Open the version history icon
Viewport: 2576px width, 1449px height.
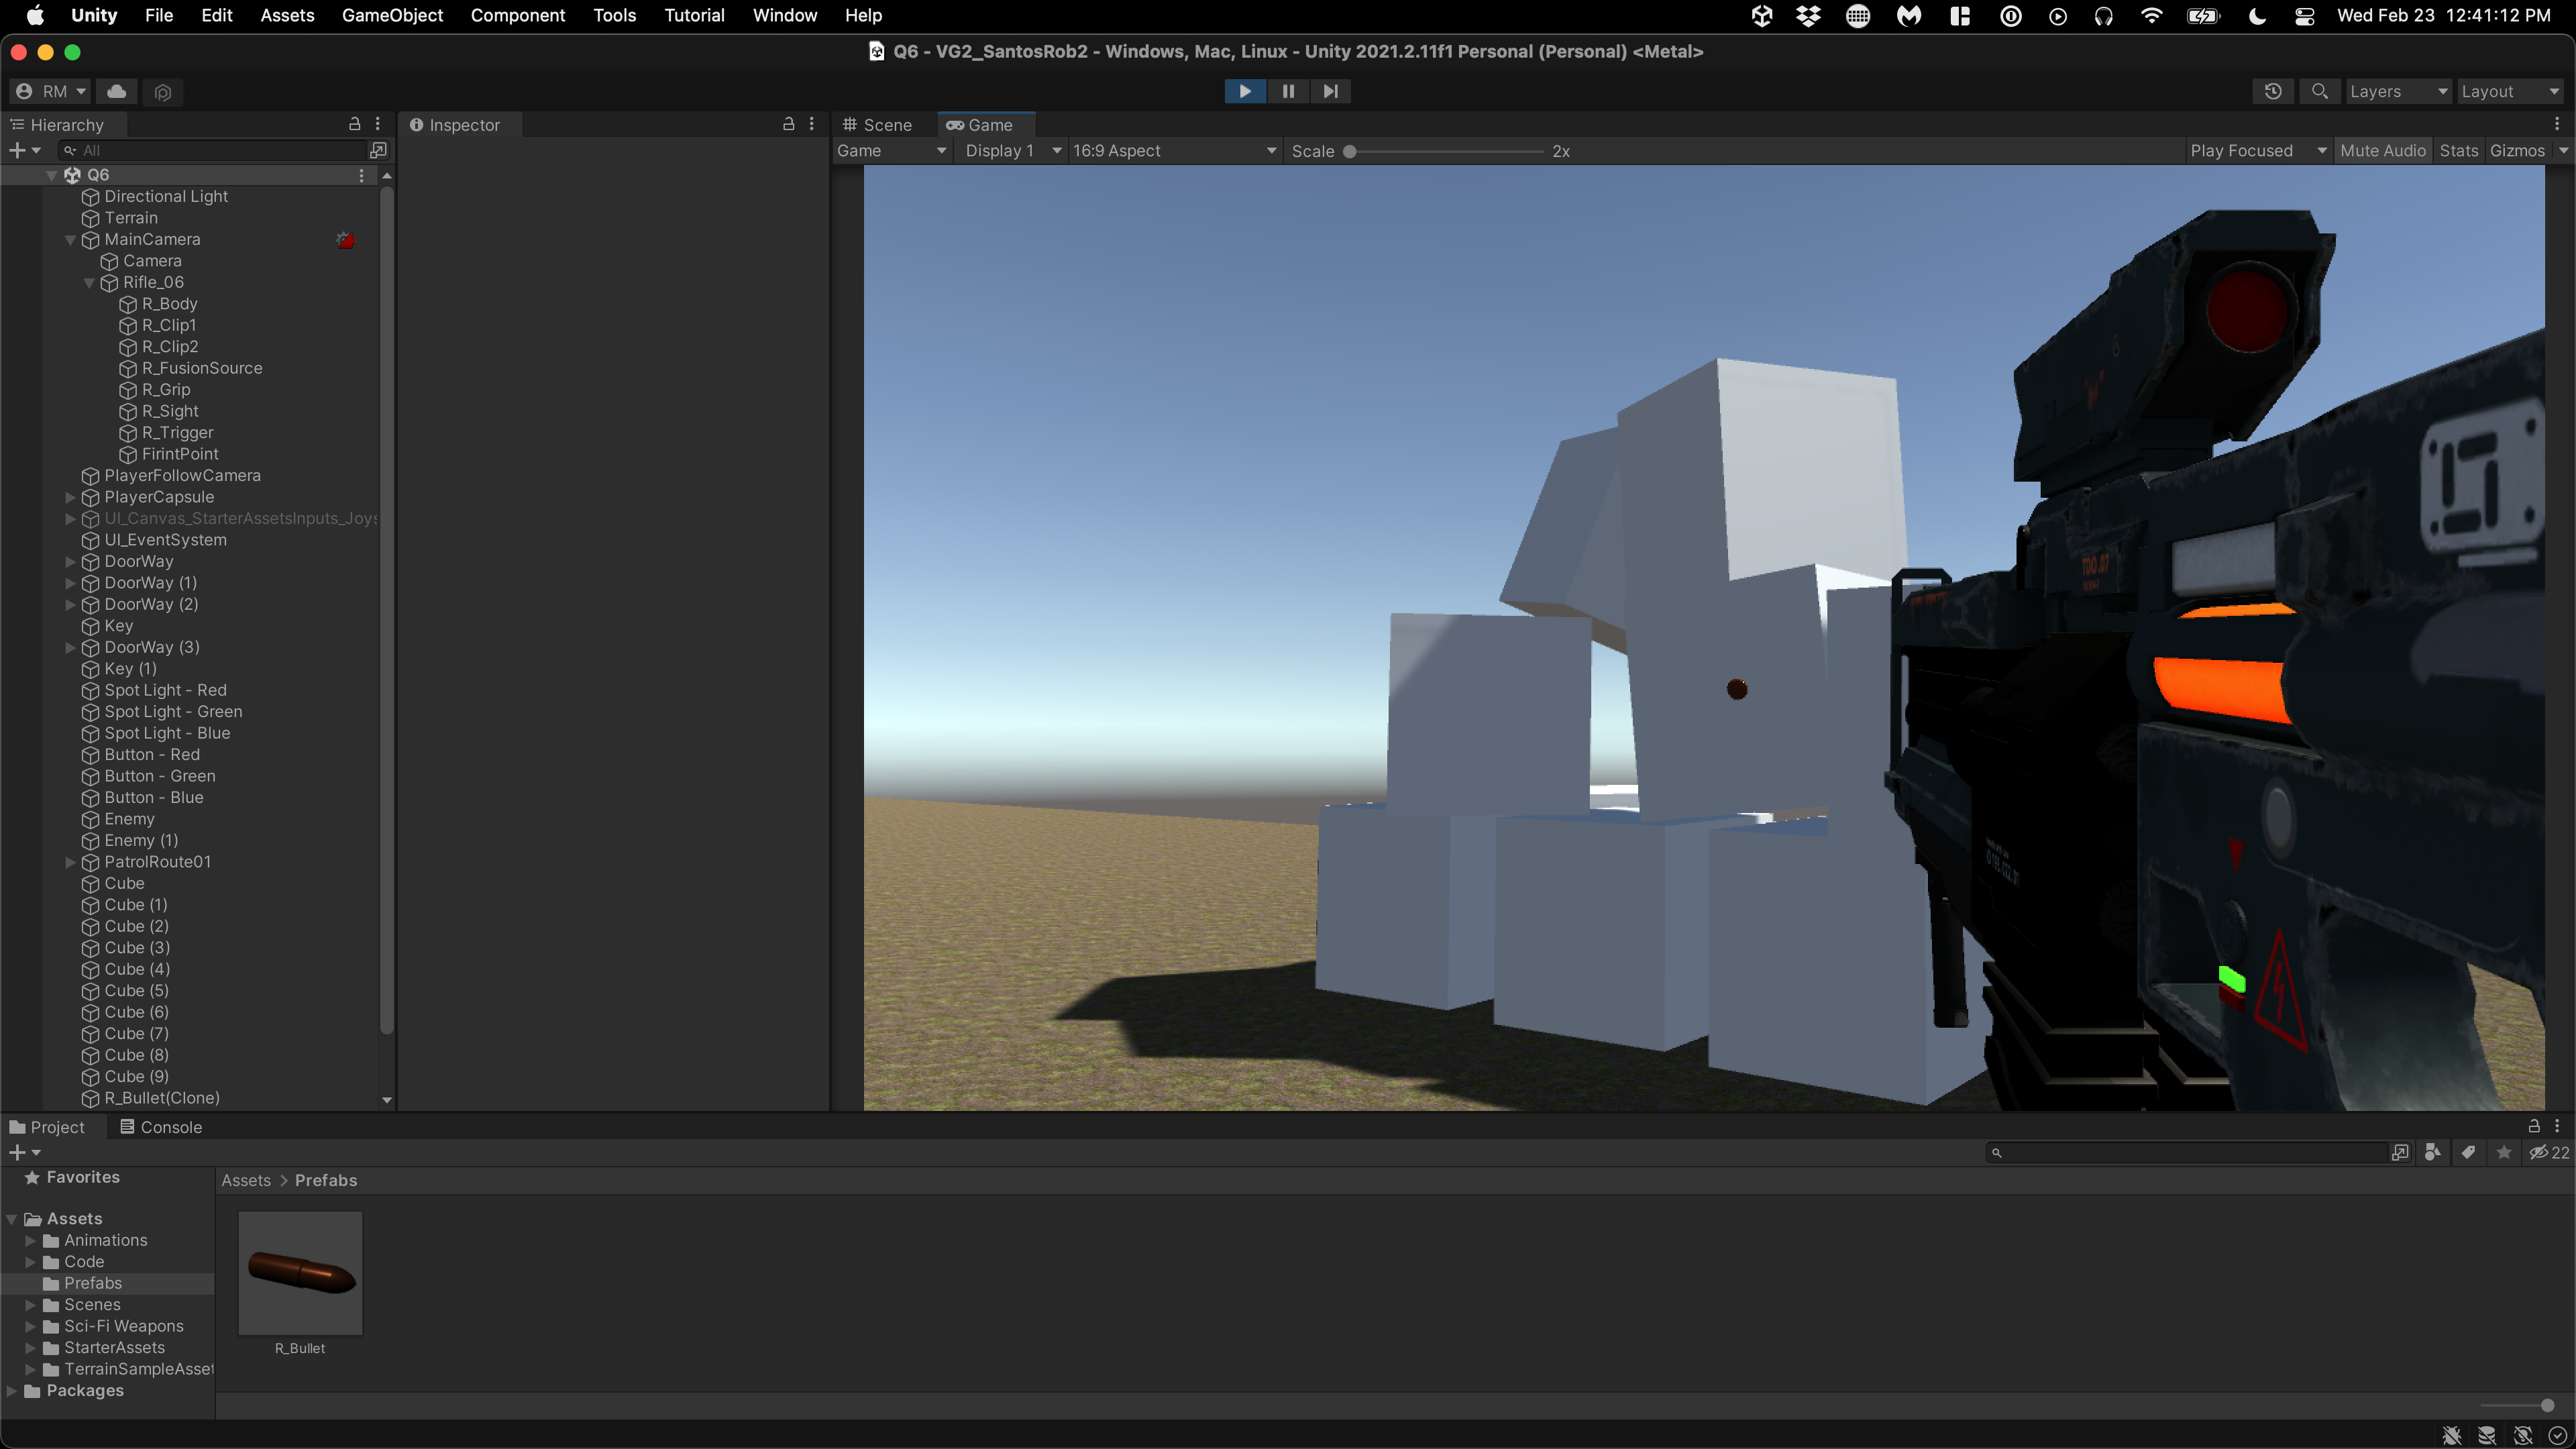click(2272, 91)
